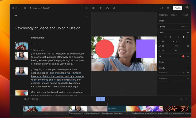Open timeline more options menu

coord(187,99)
